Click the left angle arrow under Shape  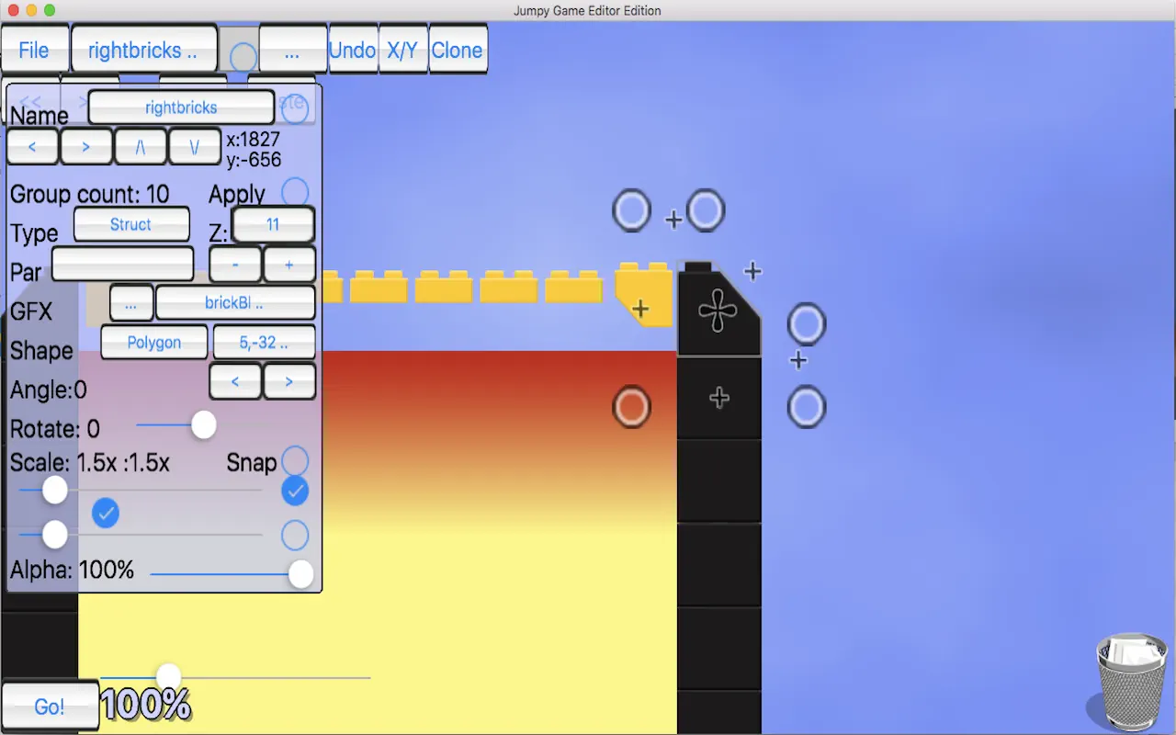click(235, 380)
